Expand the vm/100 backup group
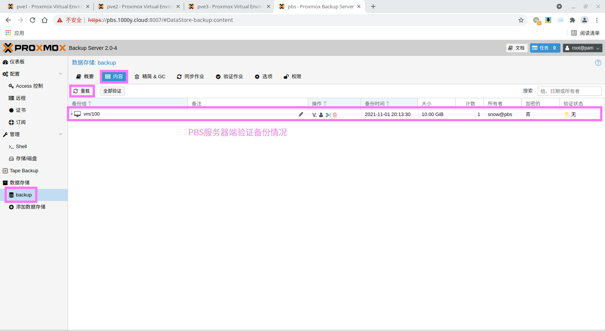 click(71, 114)
